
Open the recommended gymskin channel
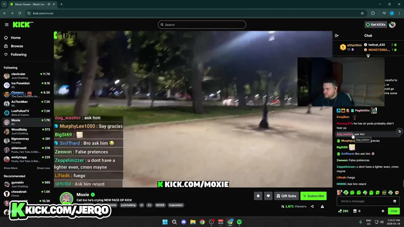[x=27, y=184]
